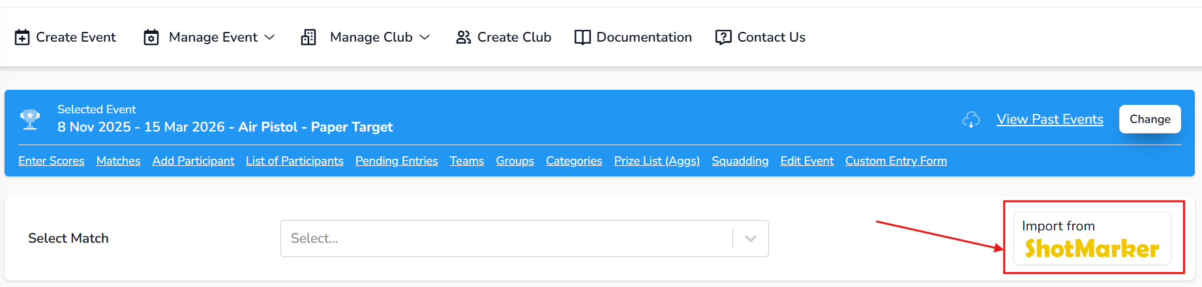Open the Enter Scores tab link
Image resolution: width=1202 pixels, height=287 pixels.
[x=52, y=161]
